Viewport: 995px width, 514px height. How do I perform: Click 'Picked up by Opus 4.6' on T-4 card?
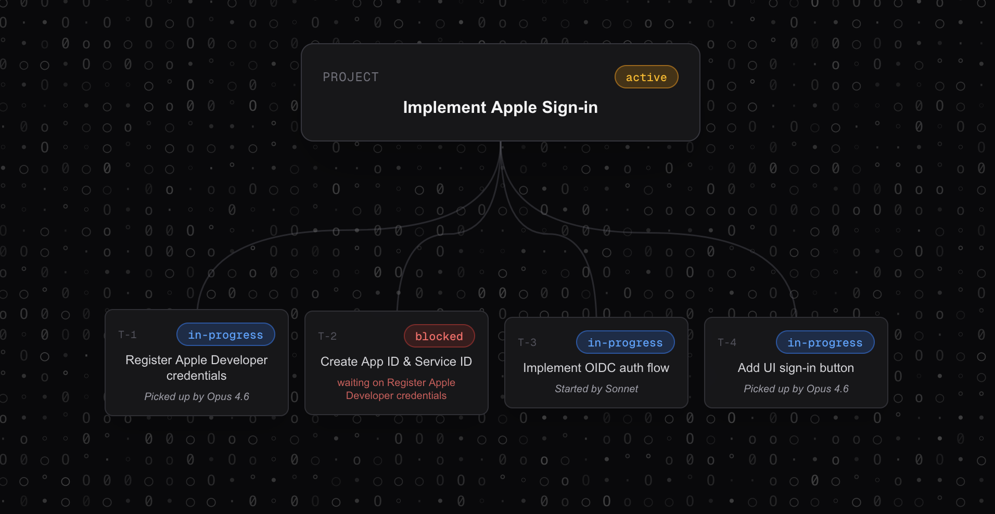(796, 389)
